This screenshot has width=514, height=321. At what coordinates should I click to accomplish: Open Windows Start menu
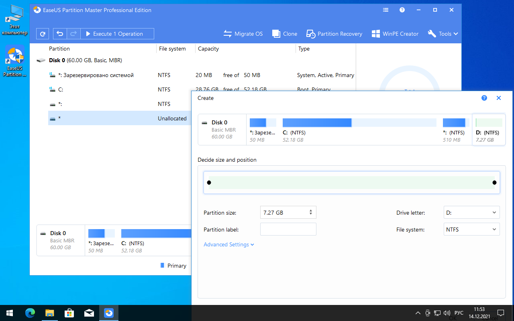(10, 313)
